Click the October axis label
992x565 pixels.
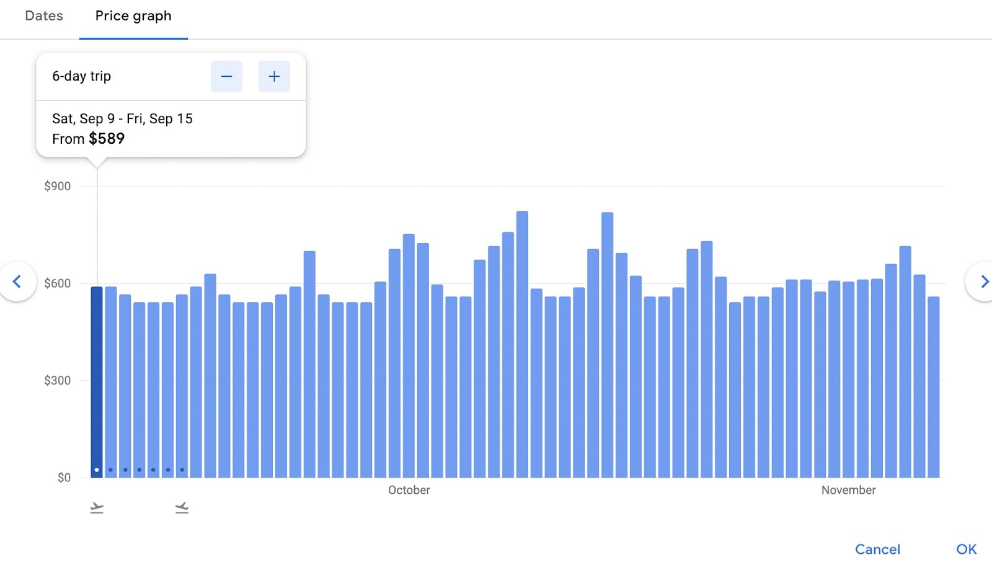(x=409, y=490)
